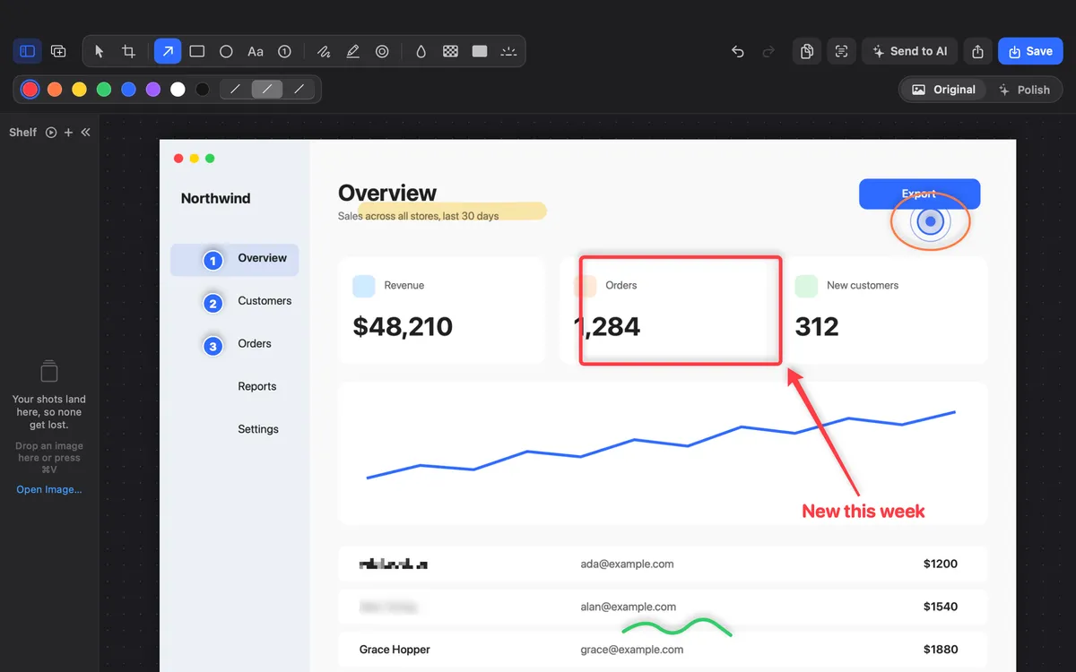Click the Shelf play icon

[x=51, y=133]
